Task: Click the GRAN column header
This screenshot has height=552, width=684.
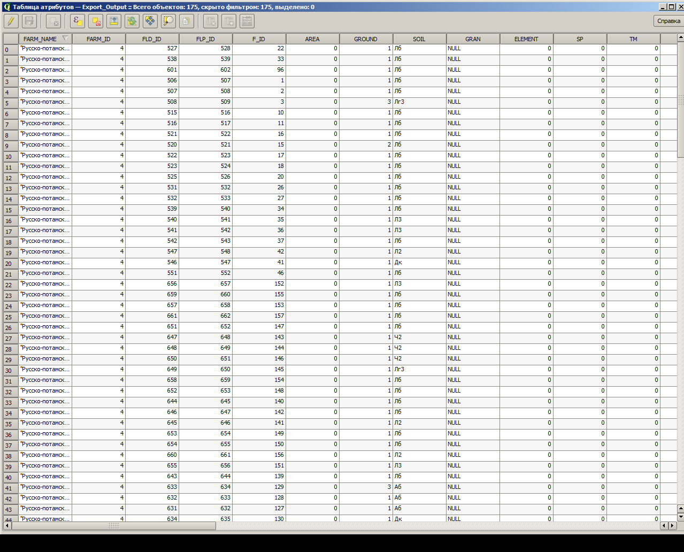Action: tap(473, 39)
